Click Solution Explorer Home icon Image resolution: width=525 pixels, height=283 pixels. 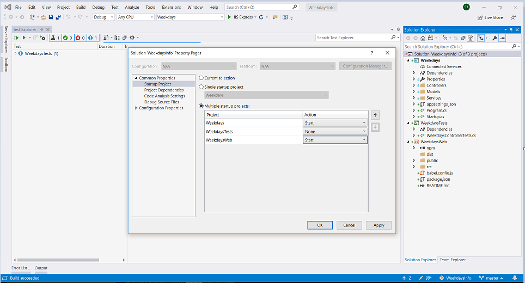point(423,38)
